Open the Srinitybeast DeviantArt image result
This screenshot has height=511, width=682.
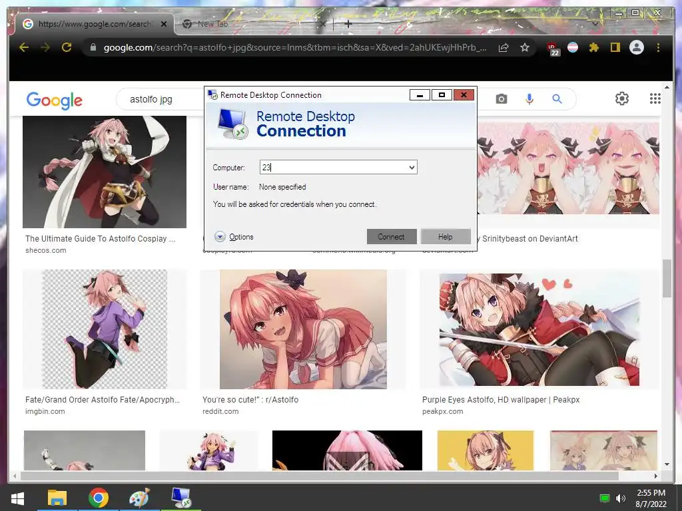[x=568, y=168]
